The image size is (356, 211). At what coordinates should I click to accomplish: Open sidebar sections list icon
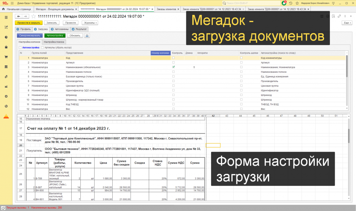[x=6, y=17]
